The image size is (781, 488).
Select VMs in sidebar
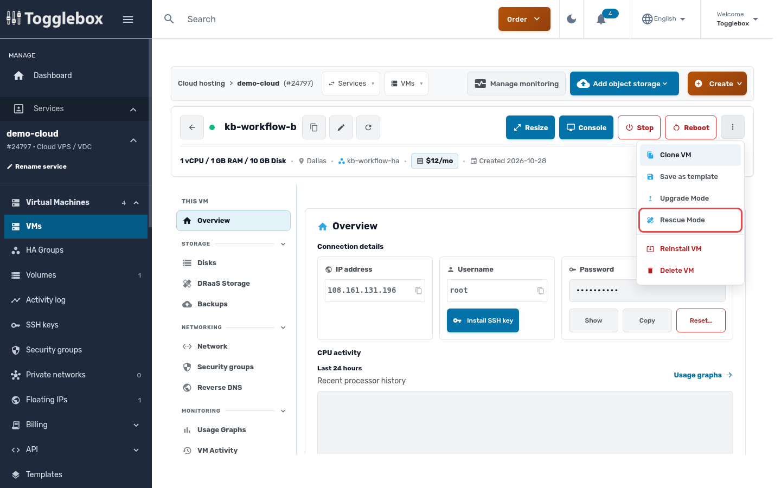[76, 227]
